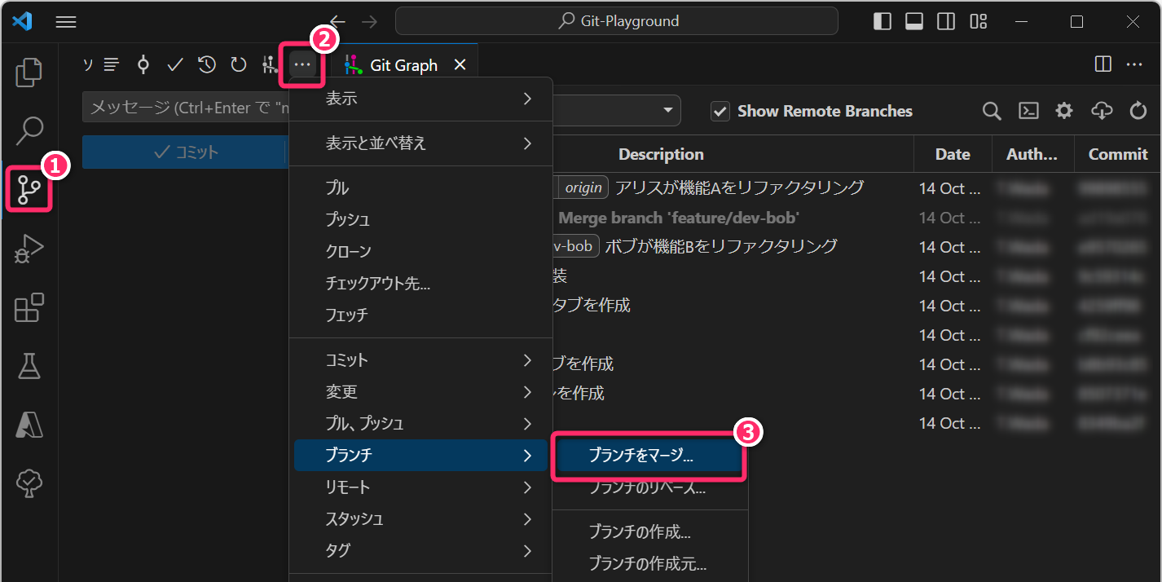The image size is (1162, 582).
Task: Click Git Graph fetch from remote cloud icon
Action: tap(1102, 111)
